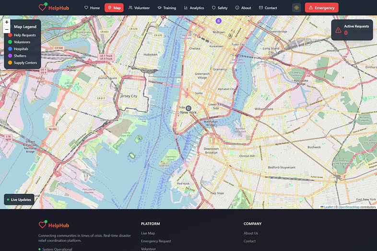Viewport: 377px width, 251px height.
Task: Click the Help Requests legend label
Action: tap(25, 35)
